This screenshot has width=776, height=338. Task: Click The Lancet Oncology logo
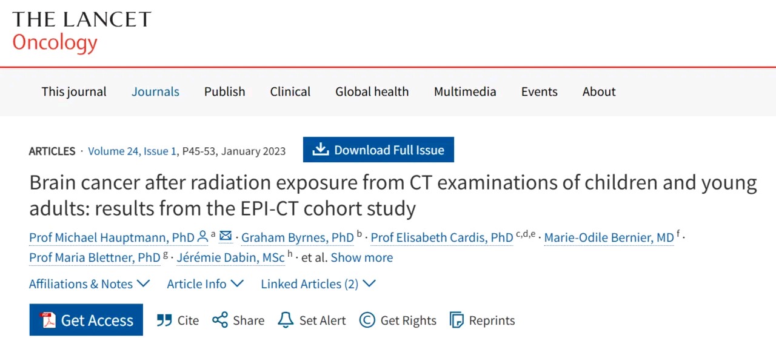coord(81,30)
